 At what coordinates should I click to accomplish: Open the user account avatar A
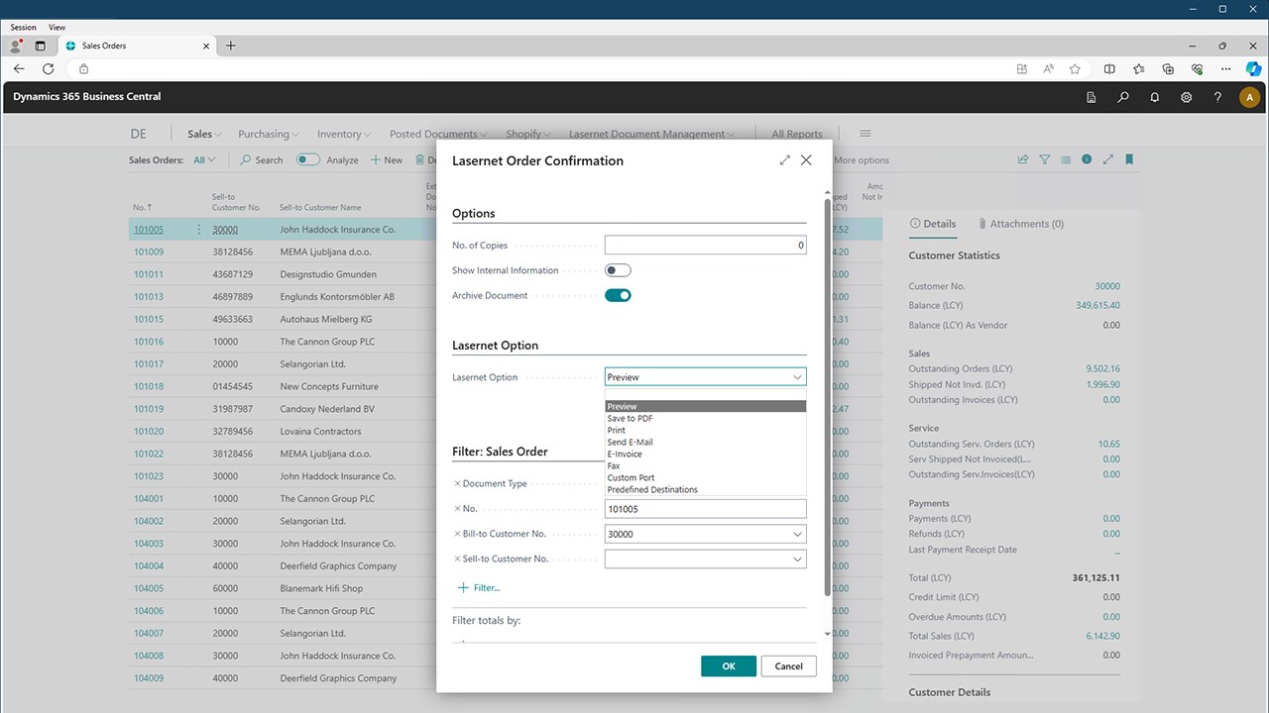pos(1249,97)
